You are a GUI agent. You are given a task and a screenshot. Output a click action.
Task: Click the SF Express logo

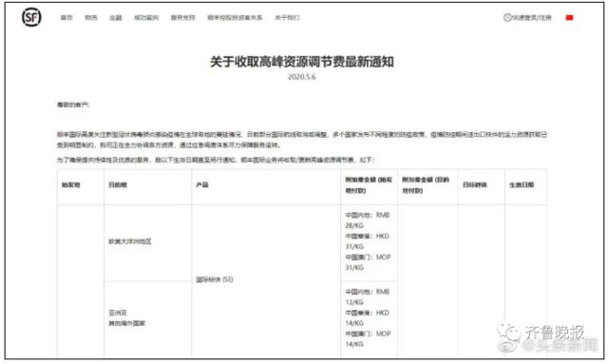[31, 17]
